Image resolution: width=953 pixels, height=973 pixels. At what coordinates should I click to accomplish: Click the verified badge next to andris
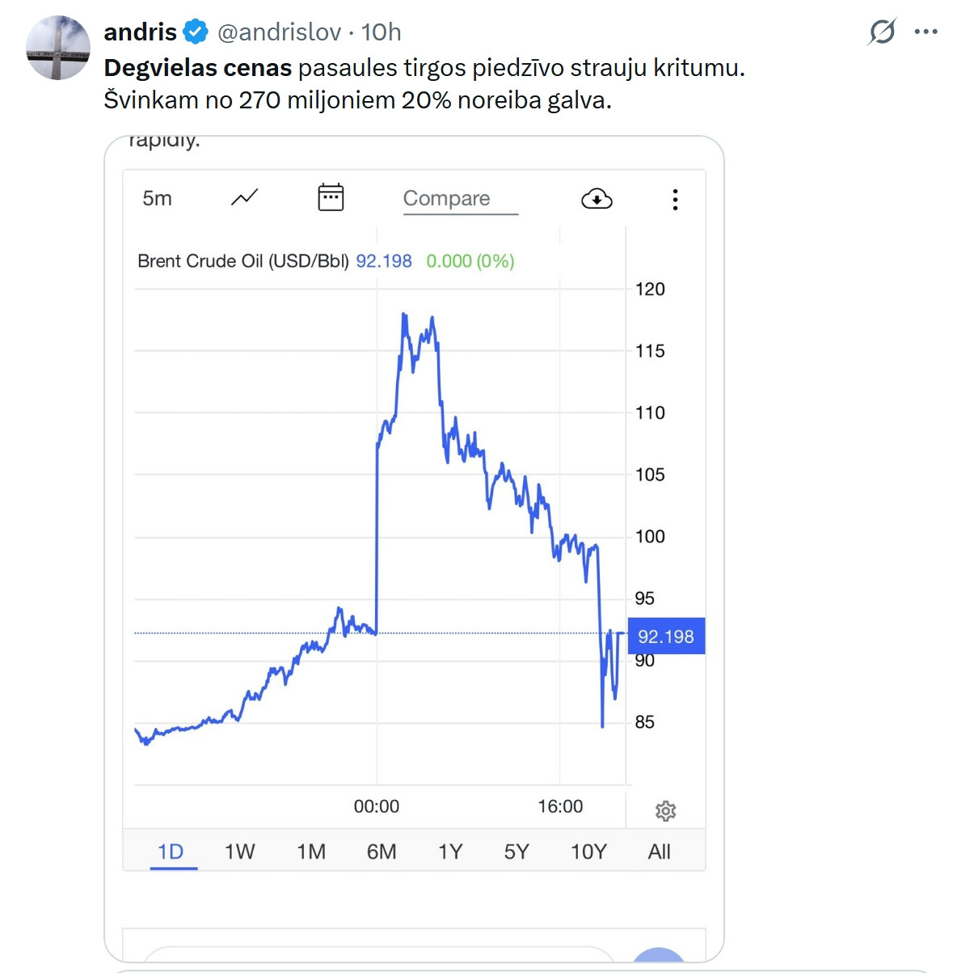tap(195, 32)
